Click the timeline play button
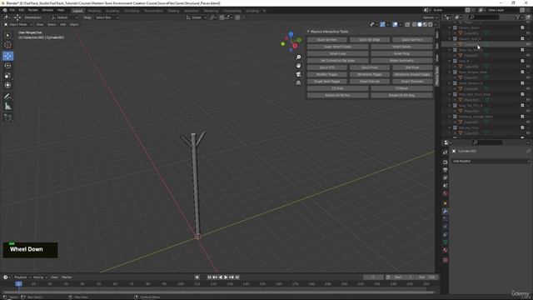The width and height of the screenshot is (533, 300). 226,277
